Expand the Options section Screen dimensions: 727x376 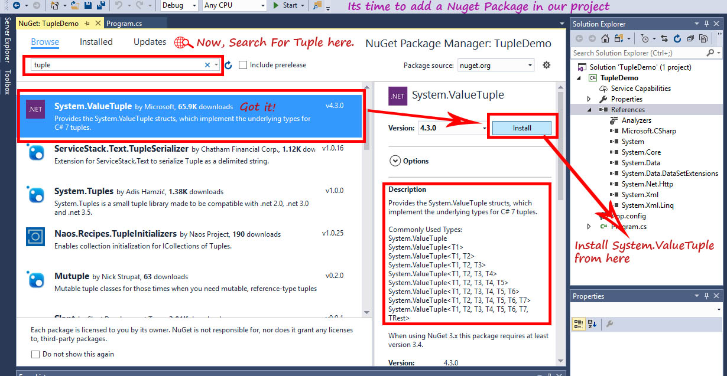coord(395,161)
